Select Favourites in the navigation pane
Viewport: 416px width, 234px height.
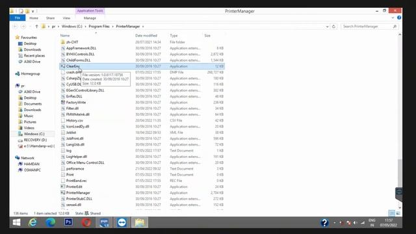29,38
